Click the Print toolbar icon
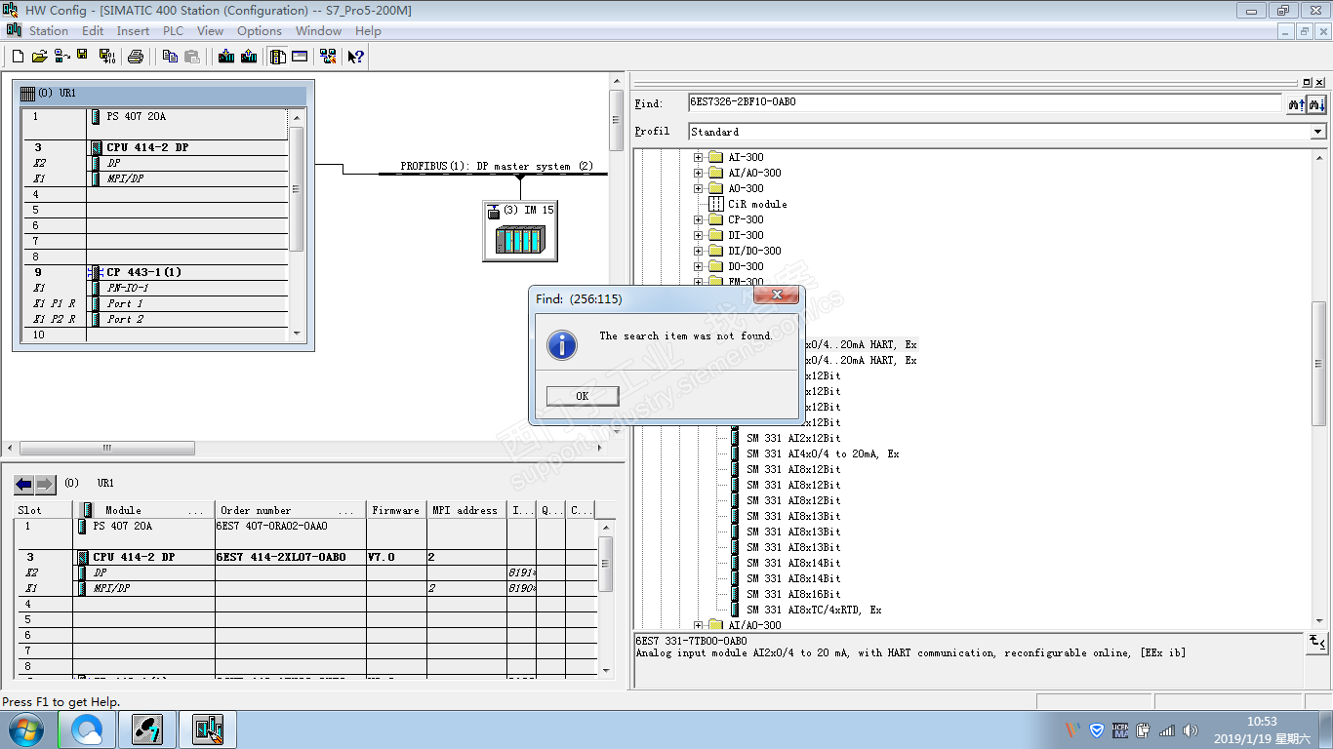The height and width of the screenshot is (749, 1333). click(136, 57)
